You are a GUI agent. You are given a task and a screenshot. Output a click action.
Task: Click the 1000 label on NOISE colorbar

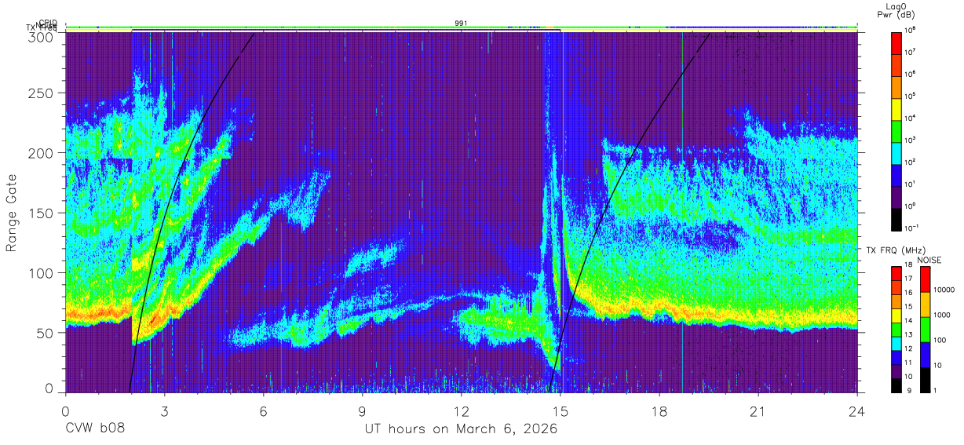[x=941, y=315]
